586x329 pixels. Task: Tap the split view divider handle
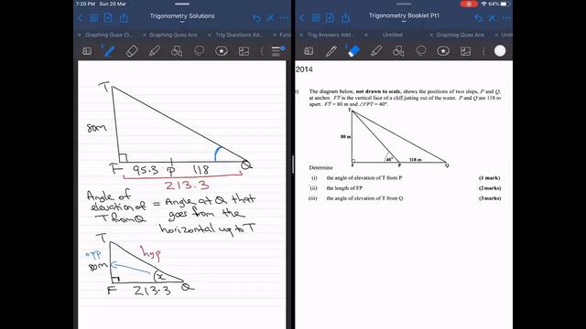click(293, 164)
